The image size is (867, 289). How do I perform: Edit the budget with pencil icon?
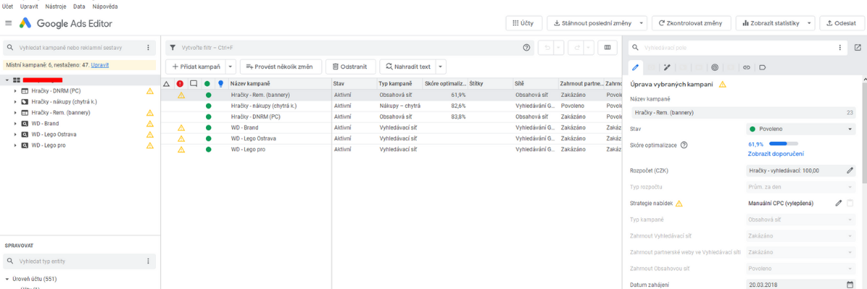coord(850,171)
